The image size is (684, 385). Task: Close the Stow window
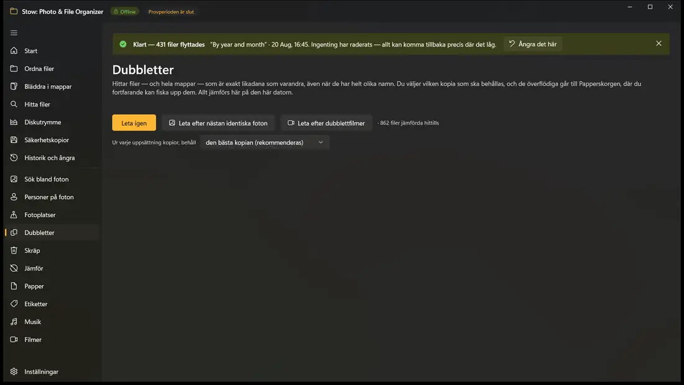(x=670, y=7)
